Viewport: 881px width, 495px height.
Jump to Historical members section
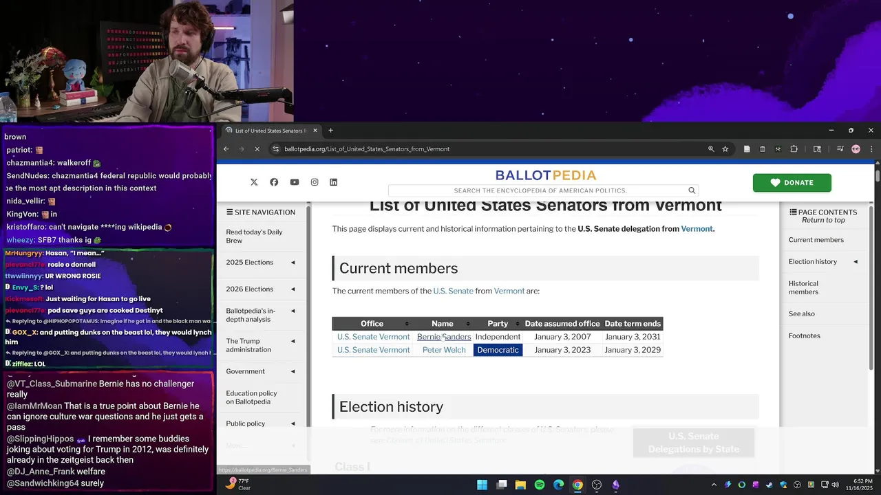[803, 287]
